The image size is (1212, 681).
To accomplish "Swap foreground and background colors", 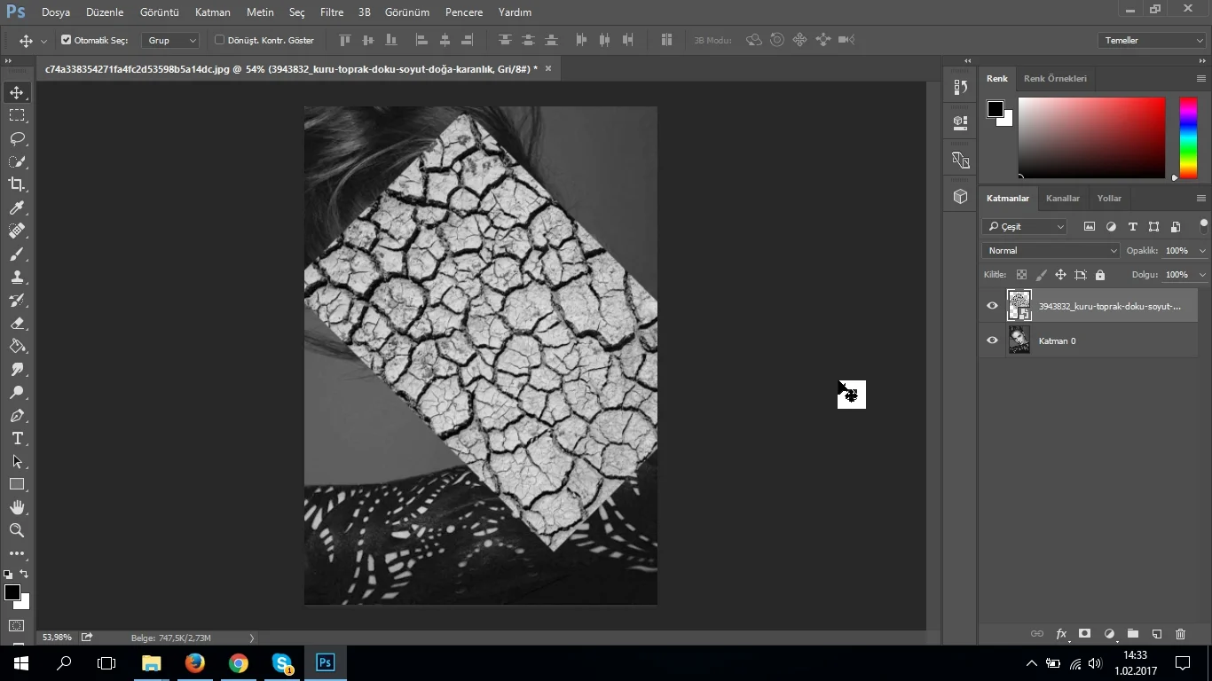I will coord(24,574).
